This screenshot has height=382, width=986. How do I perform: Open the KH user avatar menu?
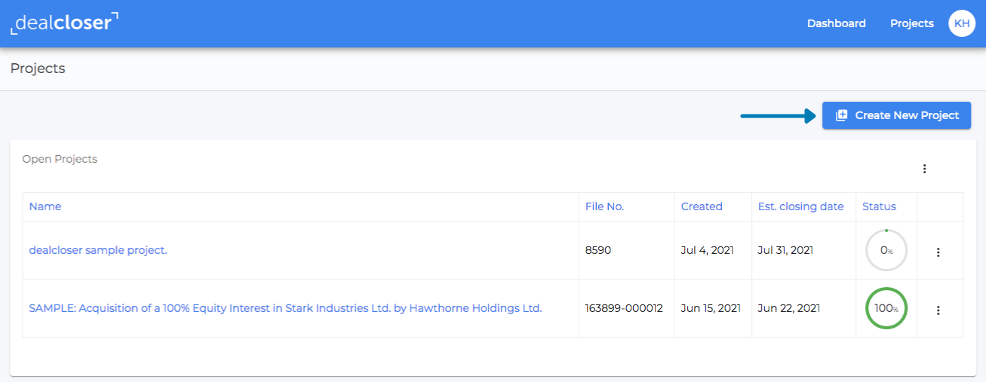pos(962,23)
